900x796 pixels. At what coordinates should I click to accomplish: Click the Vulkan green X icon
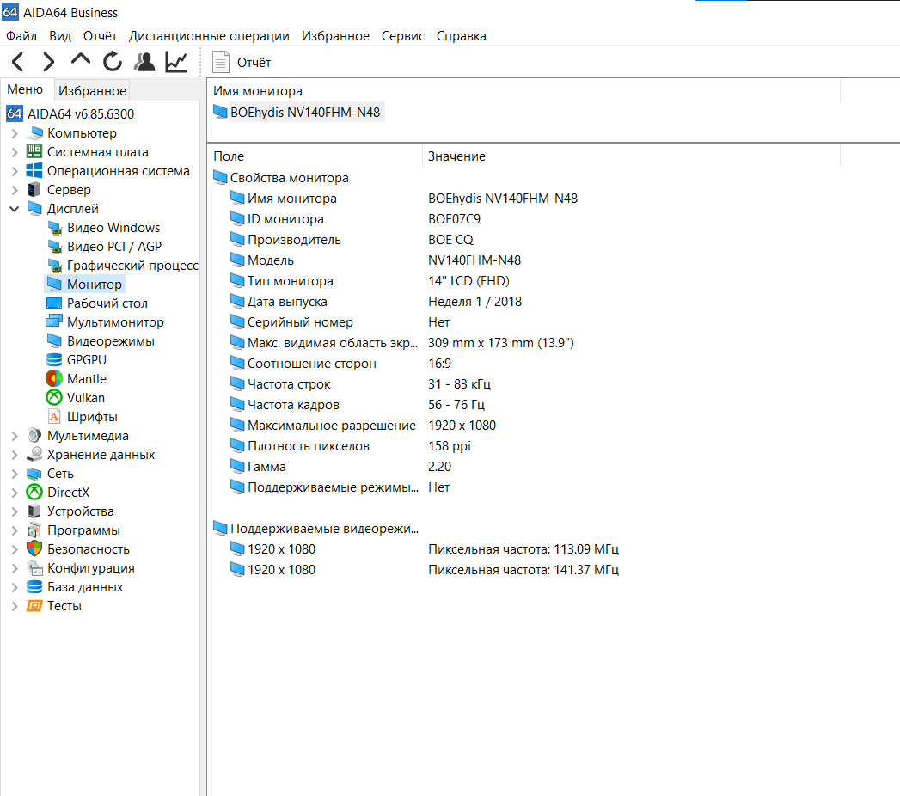54,398
